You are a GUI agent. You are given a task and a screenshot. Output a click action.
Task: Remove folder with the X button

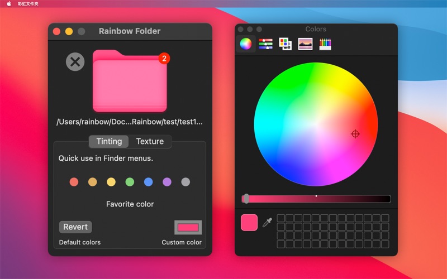point(75,62)
